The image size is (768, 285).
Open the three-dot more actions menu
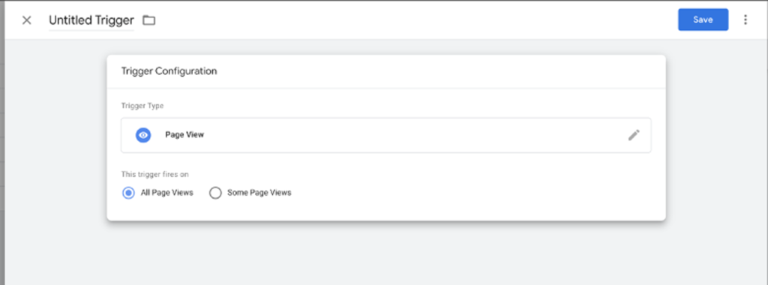point(745,19)
